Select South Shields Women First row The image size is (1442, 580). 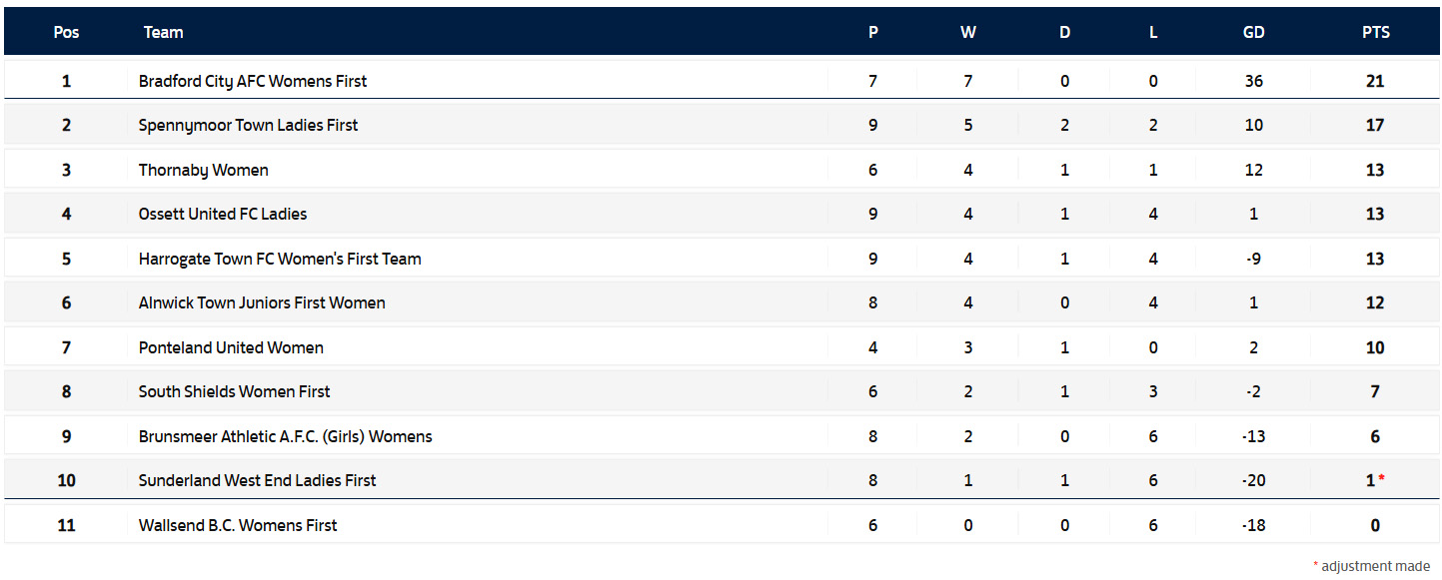click(234, 391)
